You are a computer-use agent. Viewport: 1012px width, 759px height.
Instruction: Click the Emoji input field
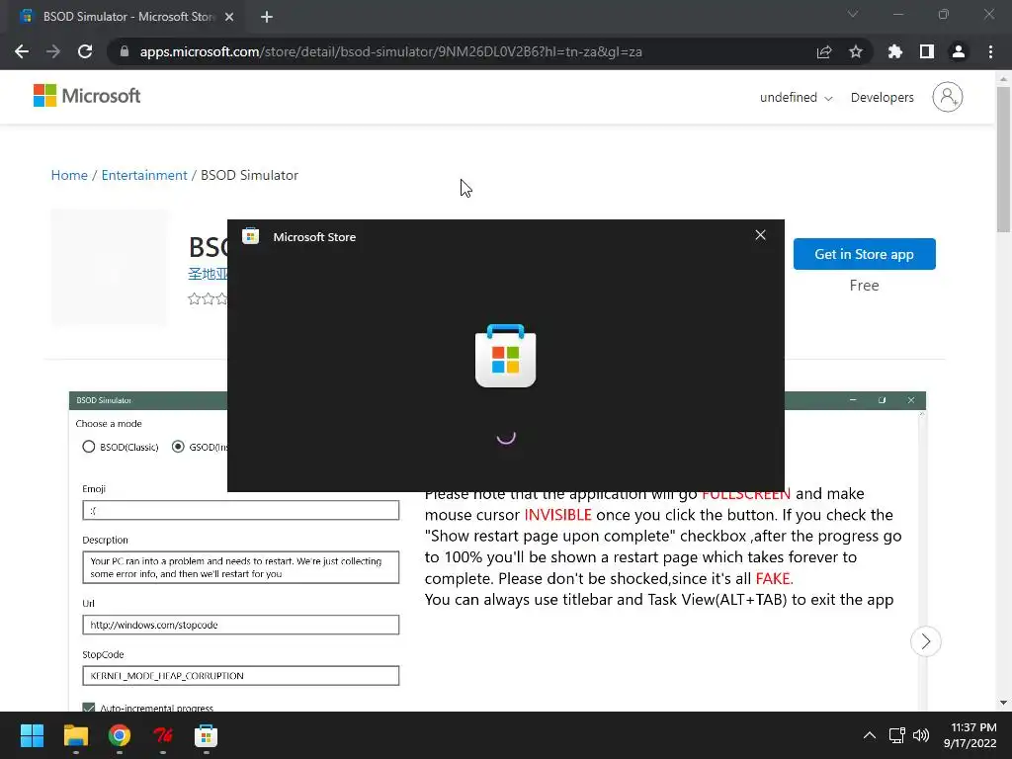tap(241, 511)
